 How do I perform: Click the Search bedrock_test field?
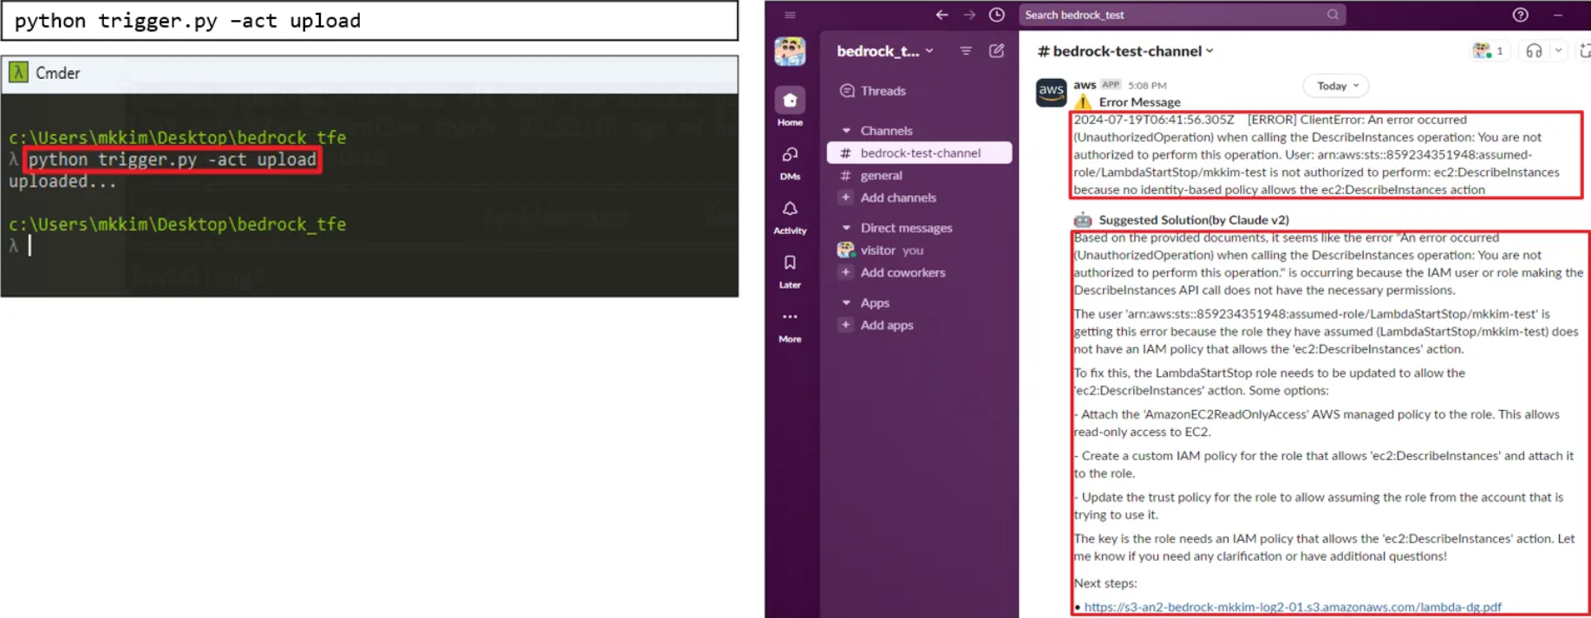point(1183,15)
